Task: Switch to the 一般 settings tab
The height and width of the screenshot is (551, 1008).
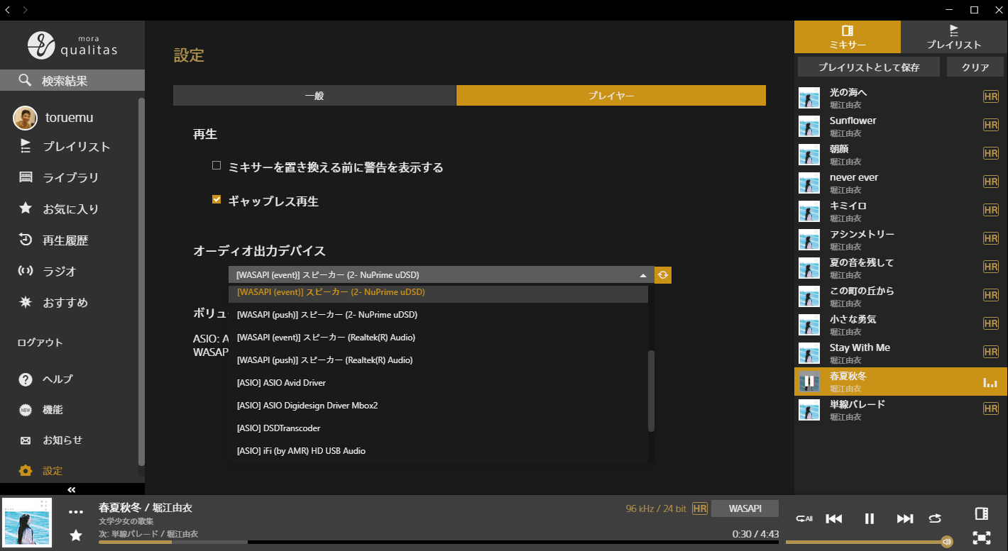Action: pyautogui.click(x=314, y=96)
